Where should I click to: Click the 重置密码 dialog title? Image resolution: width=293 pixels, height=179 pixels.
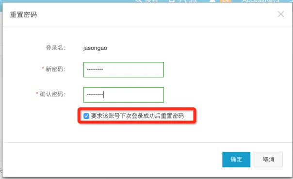click(23, 15)
